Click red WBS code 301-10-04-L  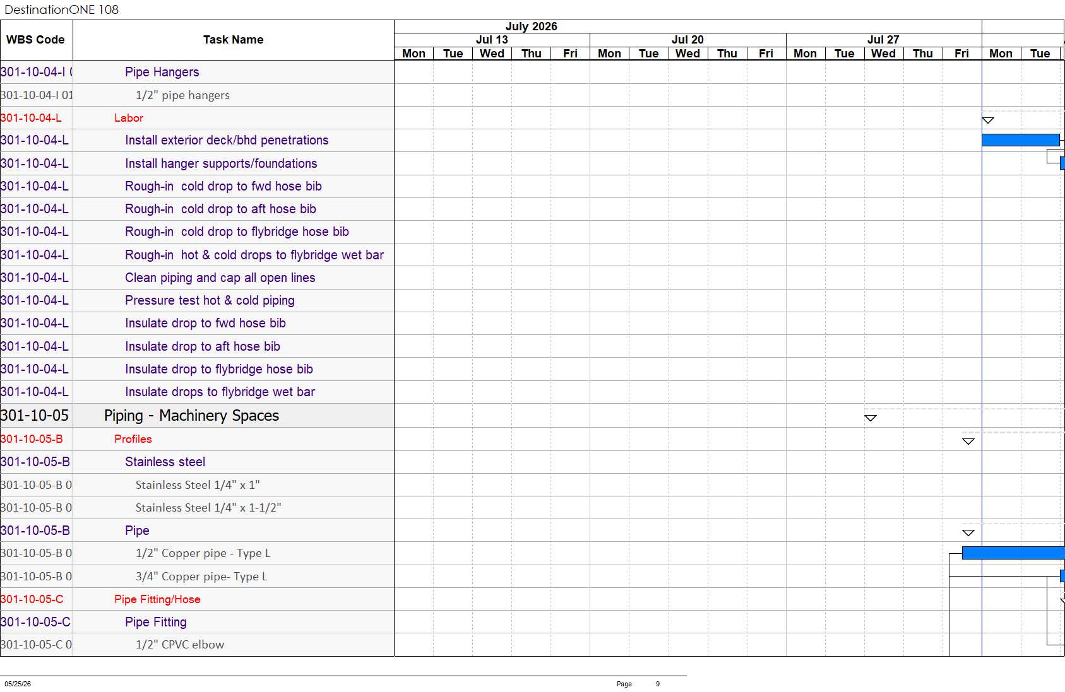click(31, 118)
